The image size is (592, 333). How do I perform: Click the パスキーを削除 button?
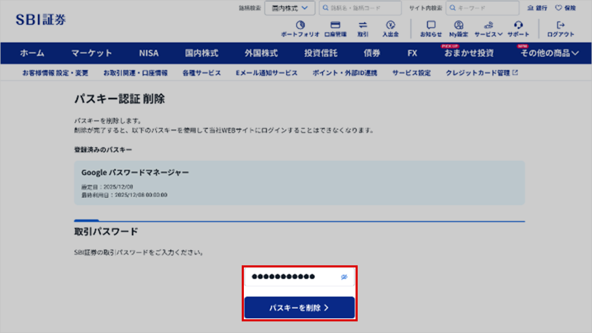299,308
